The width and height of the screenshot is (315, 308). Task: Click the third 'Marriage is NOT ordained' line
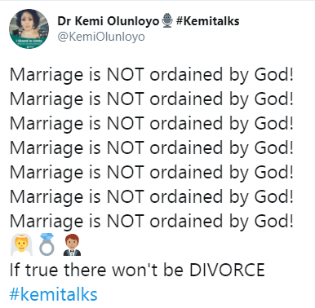click(x=152, y=124)
